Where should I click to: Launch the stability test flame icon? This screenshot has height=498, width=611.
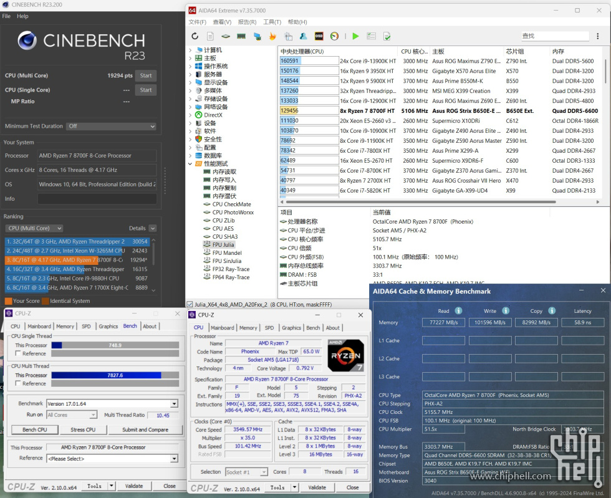(272, 36)
